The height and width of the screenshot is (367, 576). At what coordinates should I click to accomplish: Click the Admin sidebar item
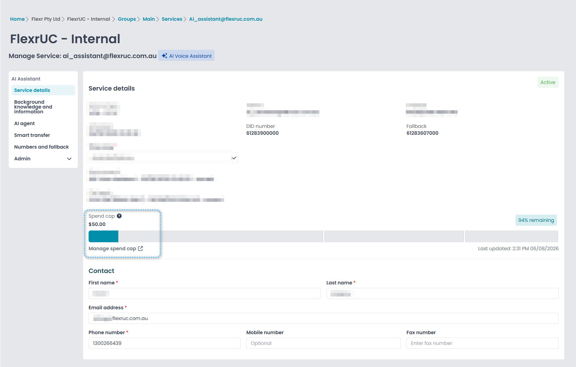(43, 159)
